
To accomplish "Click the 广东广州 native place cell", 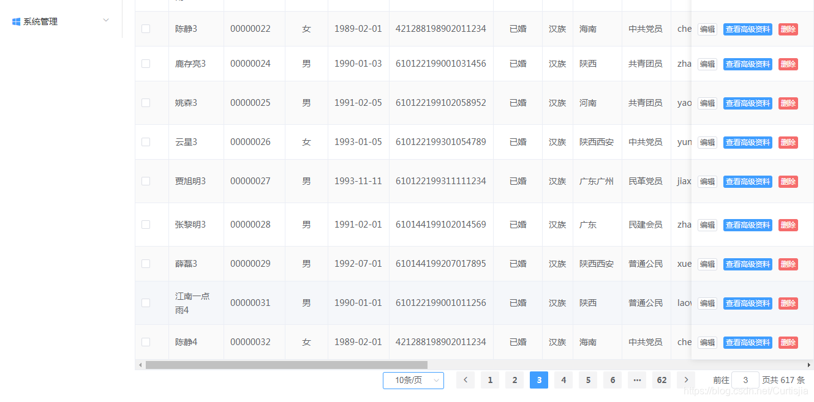I will (597, 181).
